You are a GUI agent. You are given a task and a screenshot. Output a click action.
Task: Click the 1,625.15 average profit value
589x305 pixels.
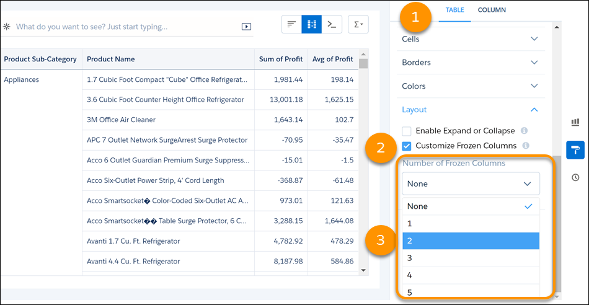pos(339,100)
